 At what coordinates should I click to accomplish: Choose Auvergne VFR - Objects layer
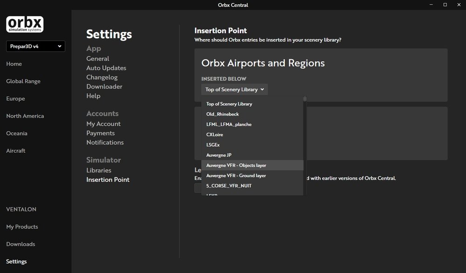coord(252,165)
